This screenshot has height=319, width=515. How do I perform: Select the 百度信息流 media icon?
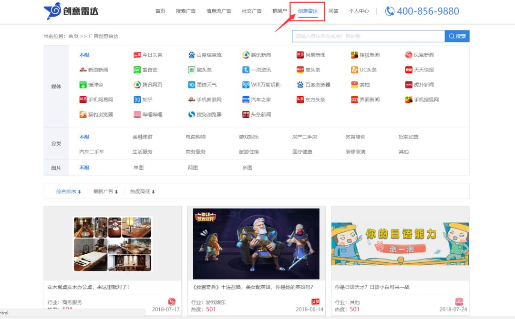[x=192, y=55]
